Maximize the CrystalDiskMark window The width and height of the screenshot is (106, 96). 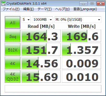point(92,4)
